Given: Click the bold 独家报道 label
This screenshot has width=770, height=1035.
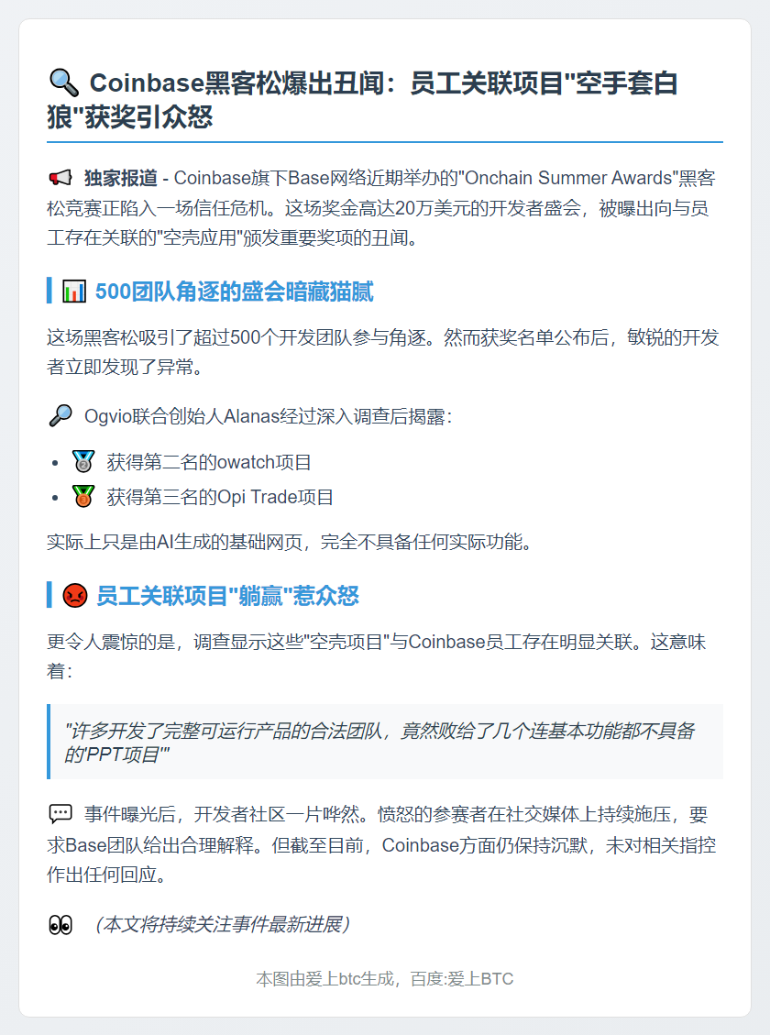Looking at the screenshot, I should [121, 178].
